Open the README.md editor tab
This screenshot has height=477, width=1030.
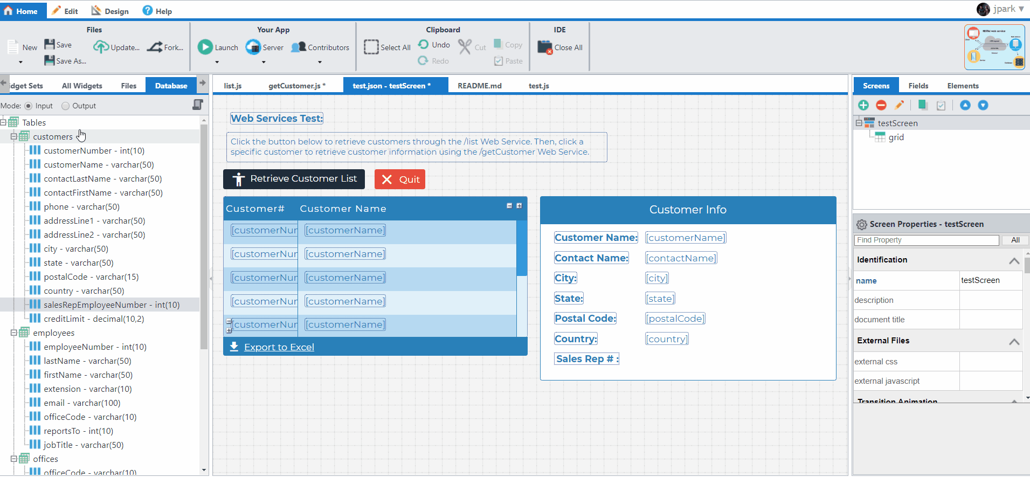480,86
